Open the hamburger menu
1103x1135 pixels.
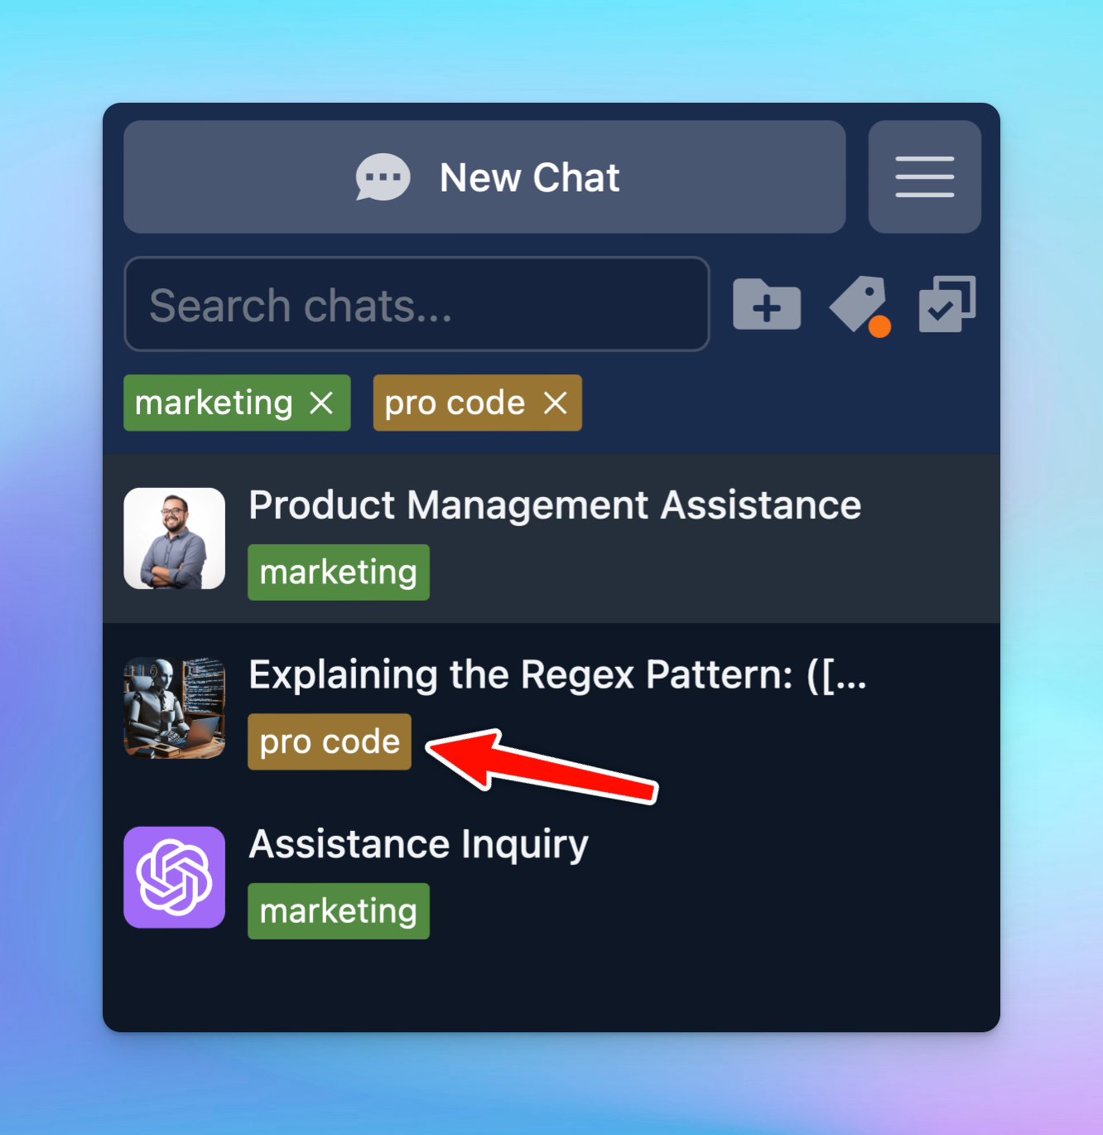pos(924,176)
